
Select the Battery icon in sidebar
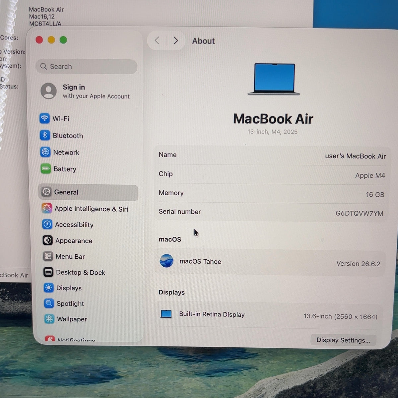(x=46, y=169)
